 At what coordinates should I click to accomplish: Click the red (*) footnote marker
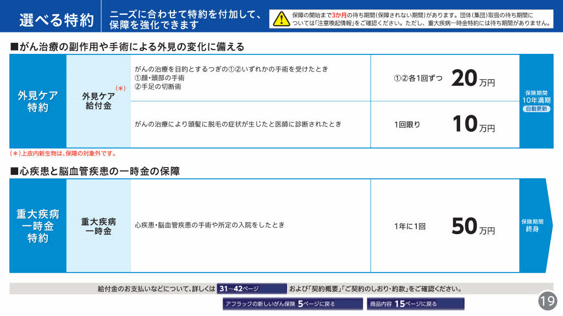pyautogui.click(x=121, y=88)
